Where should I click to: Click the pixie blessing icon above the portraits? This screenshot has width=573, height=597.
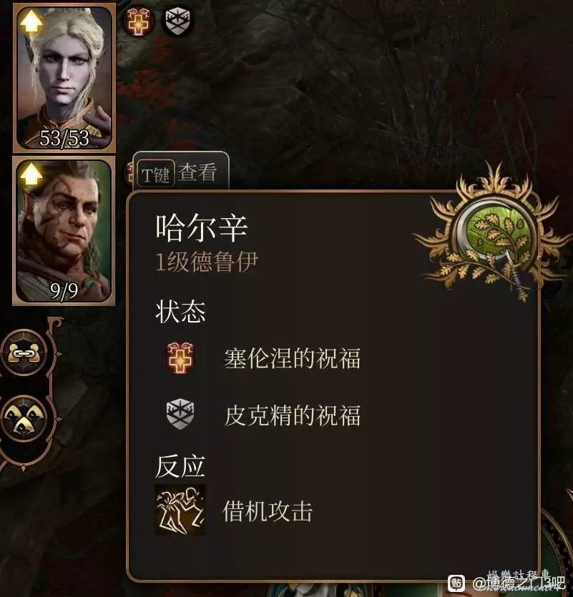178,20
